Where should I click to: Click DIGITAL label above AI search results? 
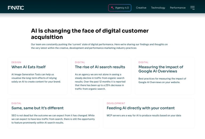click(x=80, y=62)
